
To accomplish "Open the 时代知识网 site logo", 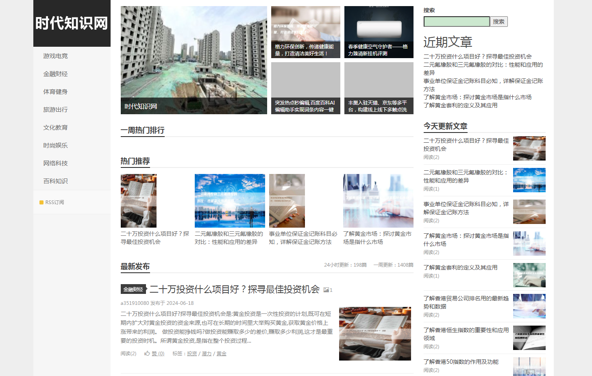I will pyautogui.click(x=72, y=23).
